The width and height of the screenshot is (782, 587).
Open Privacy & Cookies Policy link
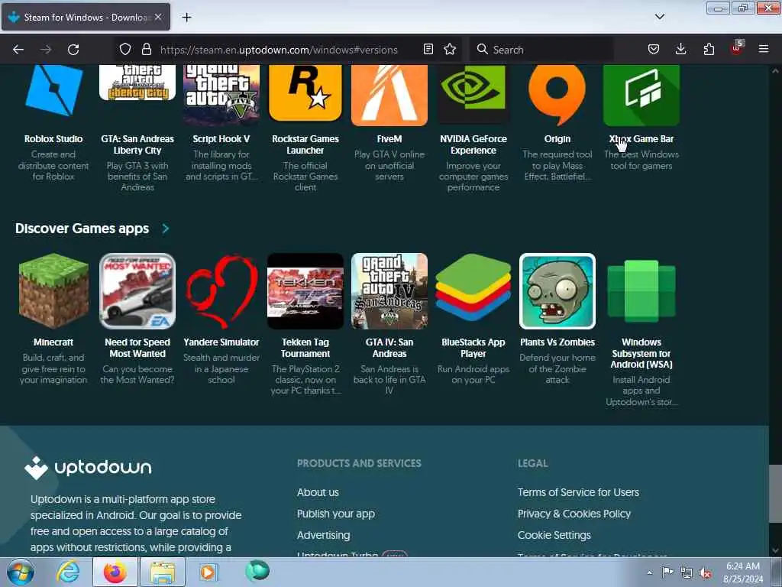click(574, 514)
